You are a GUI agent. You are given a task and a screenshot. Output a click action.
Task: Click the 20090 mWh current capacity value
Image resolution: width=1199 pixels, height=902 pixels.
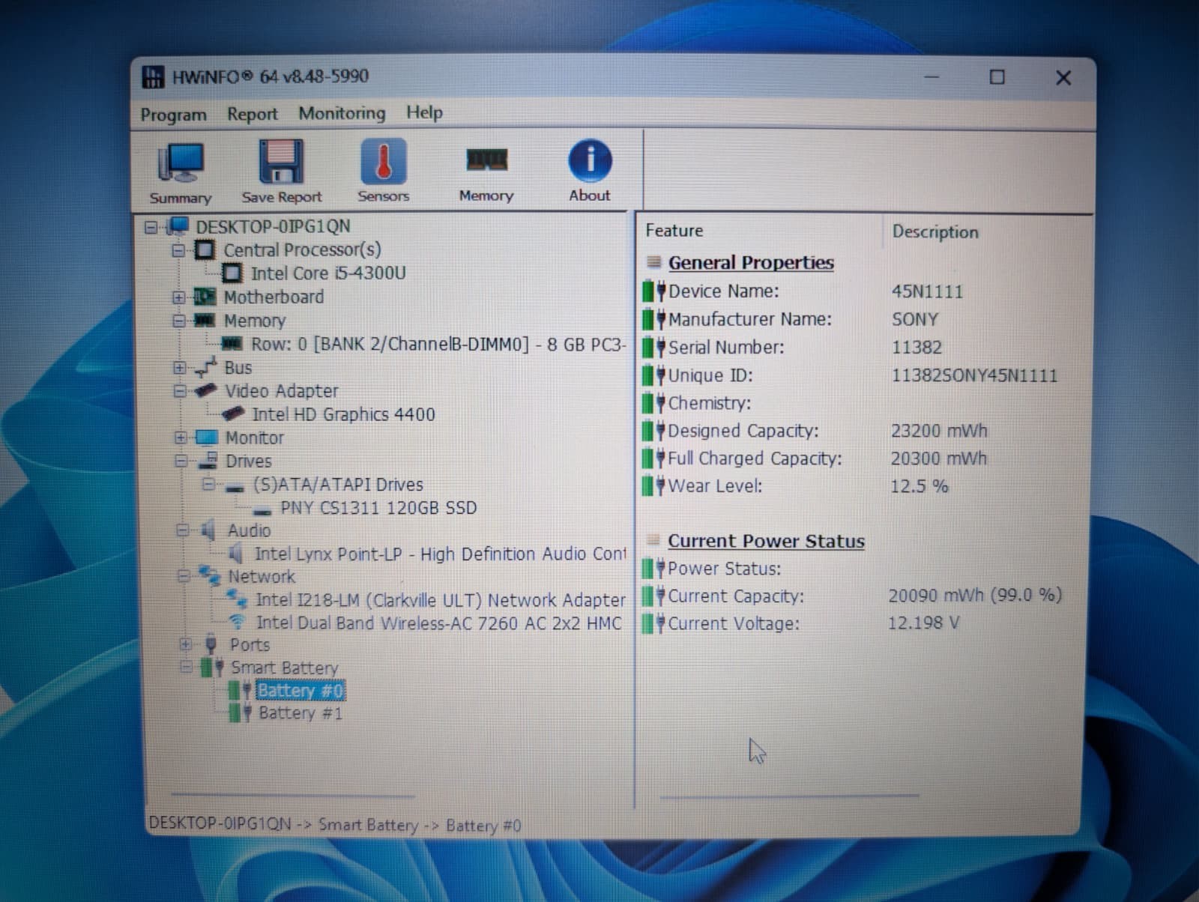click(x=975, y=596)
